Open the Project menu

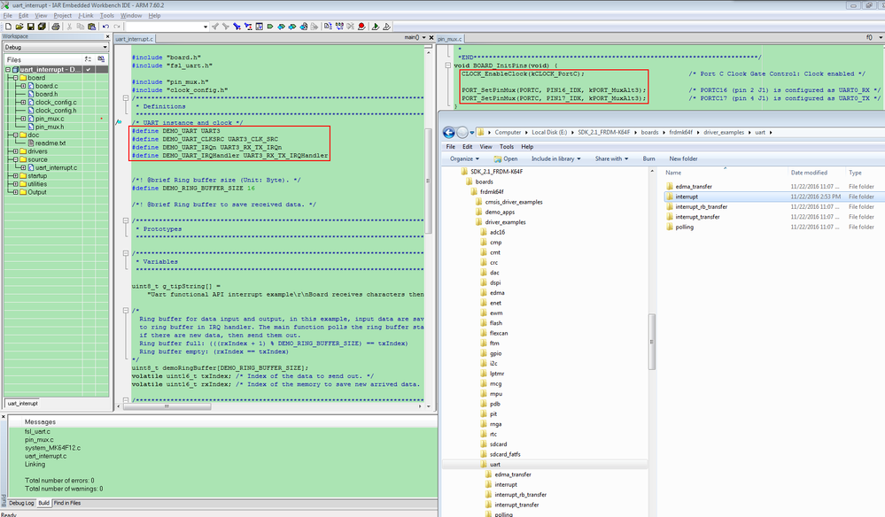[x=62, y=16]
